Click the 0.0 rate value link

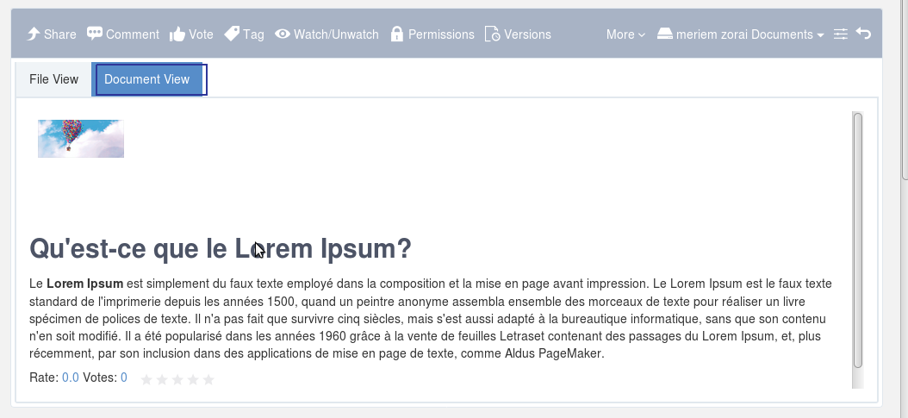click(x=70, y=378)
